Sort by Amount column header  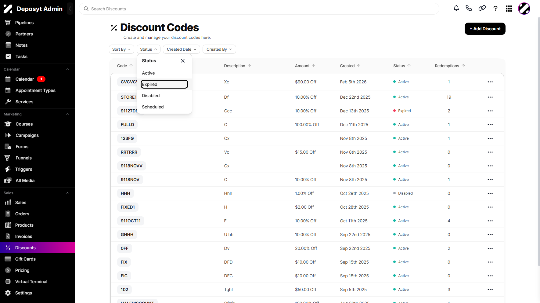(305, 66)
